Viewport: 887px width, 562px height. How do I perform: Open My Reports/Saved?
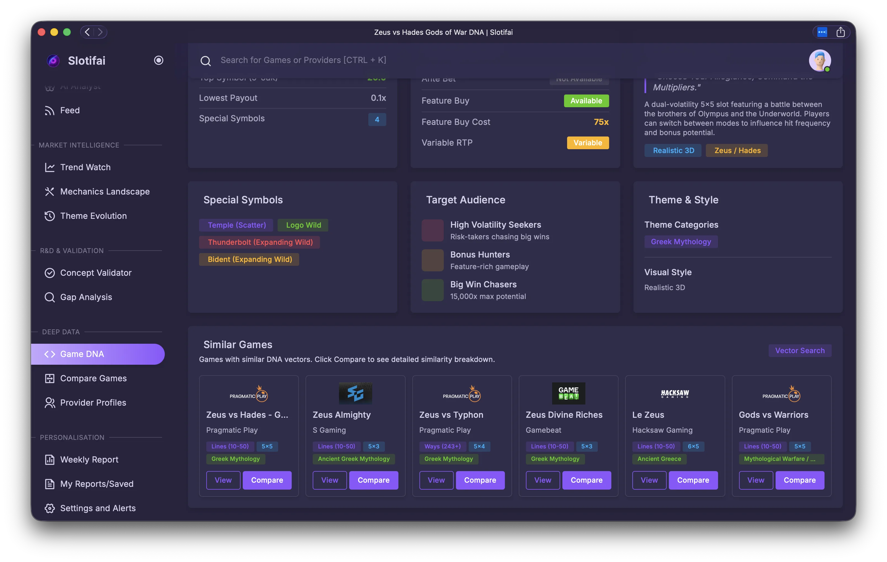coord(98,484)
